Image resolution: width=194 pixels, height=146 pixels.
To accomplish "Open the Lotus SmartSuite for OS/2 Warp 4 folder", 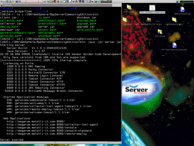I will click(x=149, y=20).
